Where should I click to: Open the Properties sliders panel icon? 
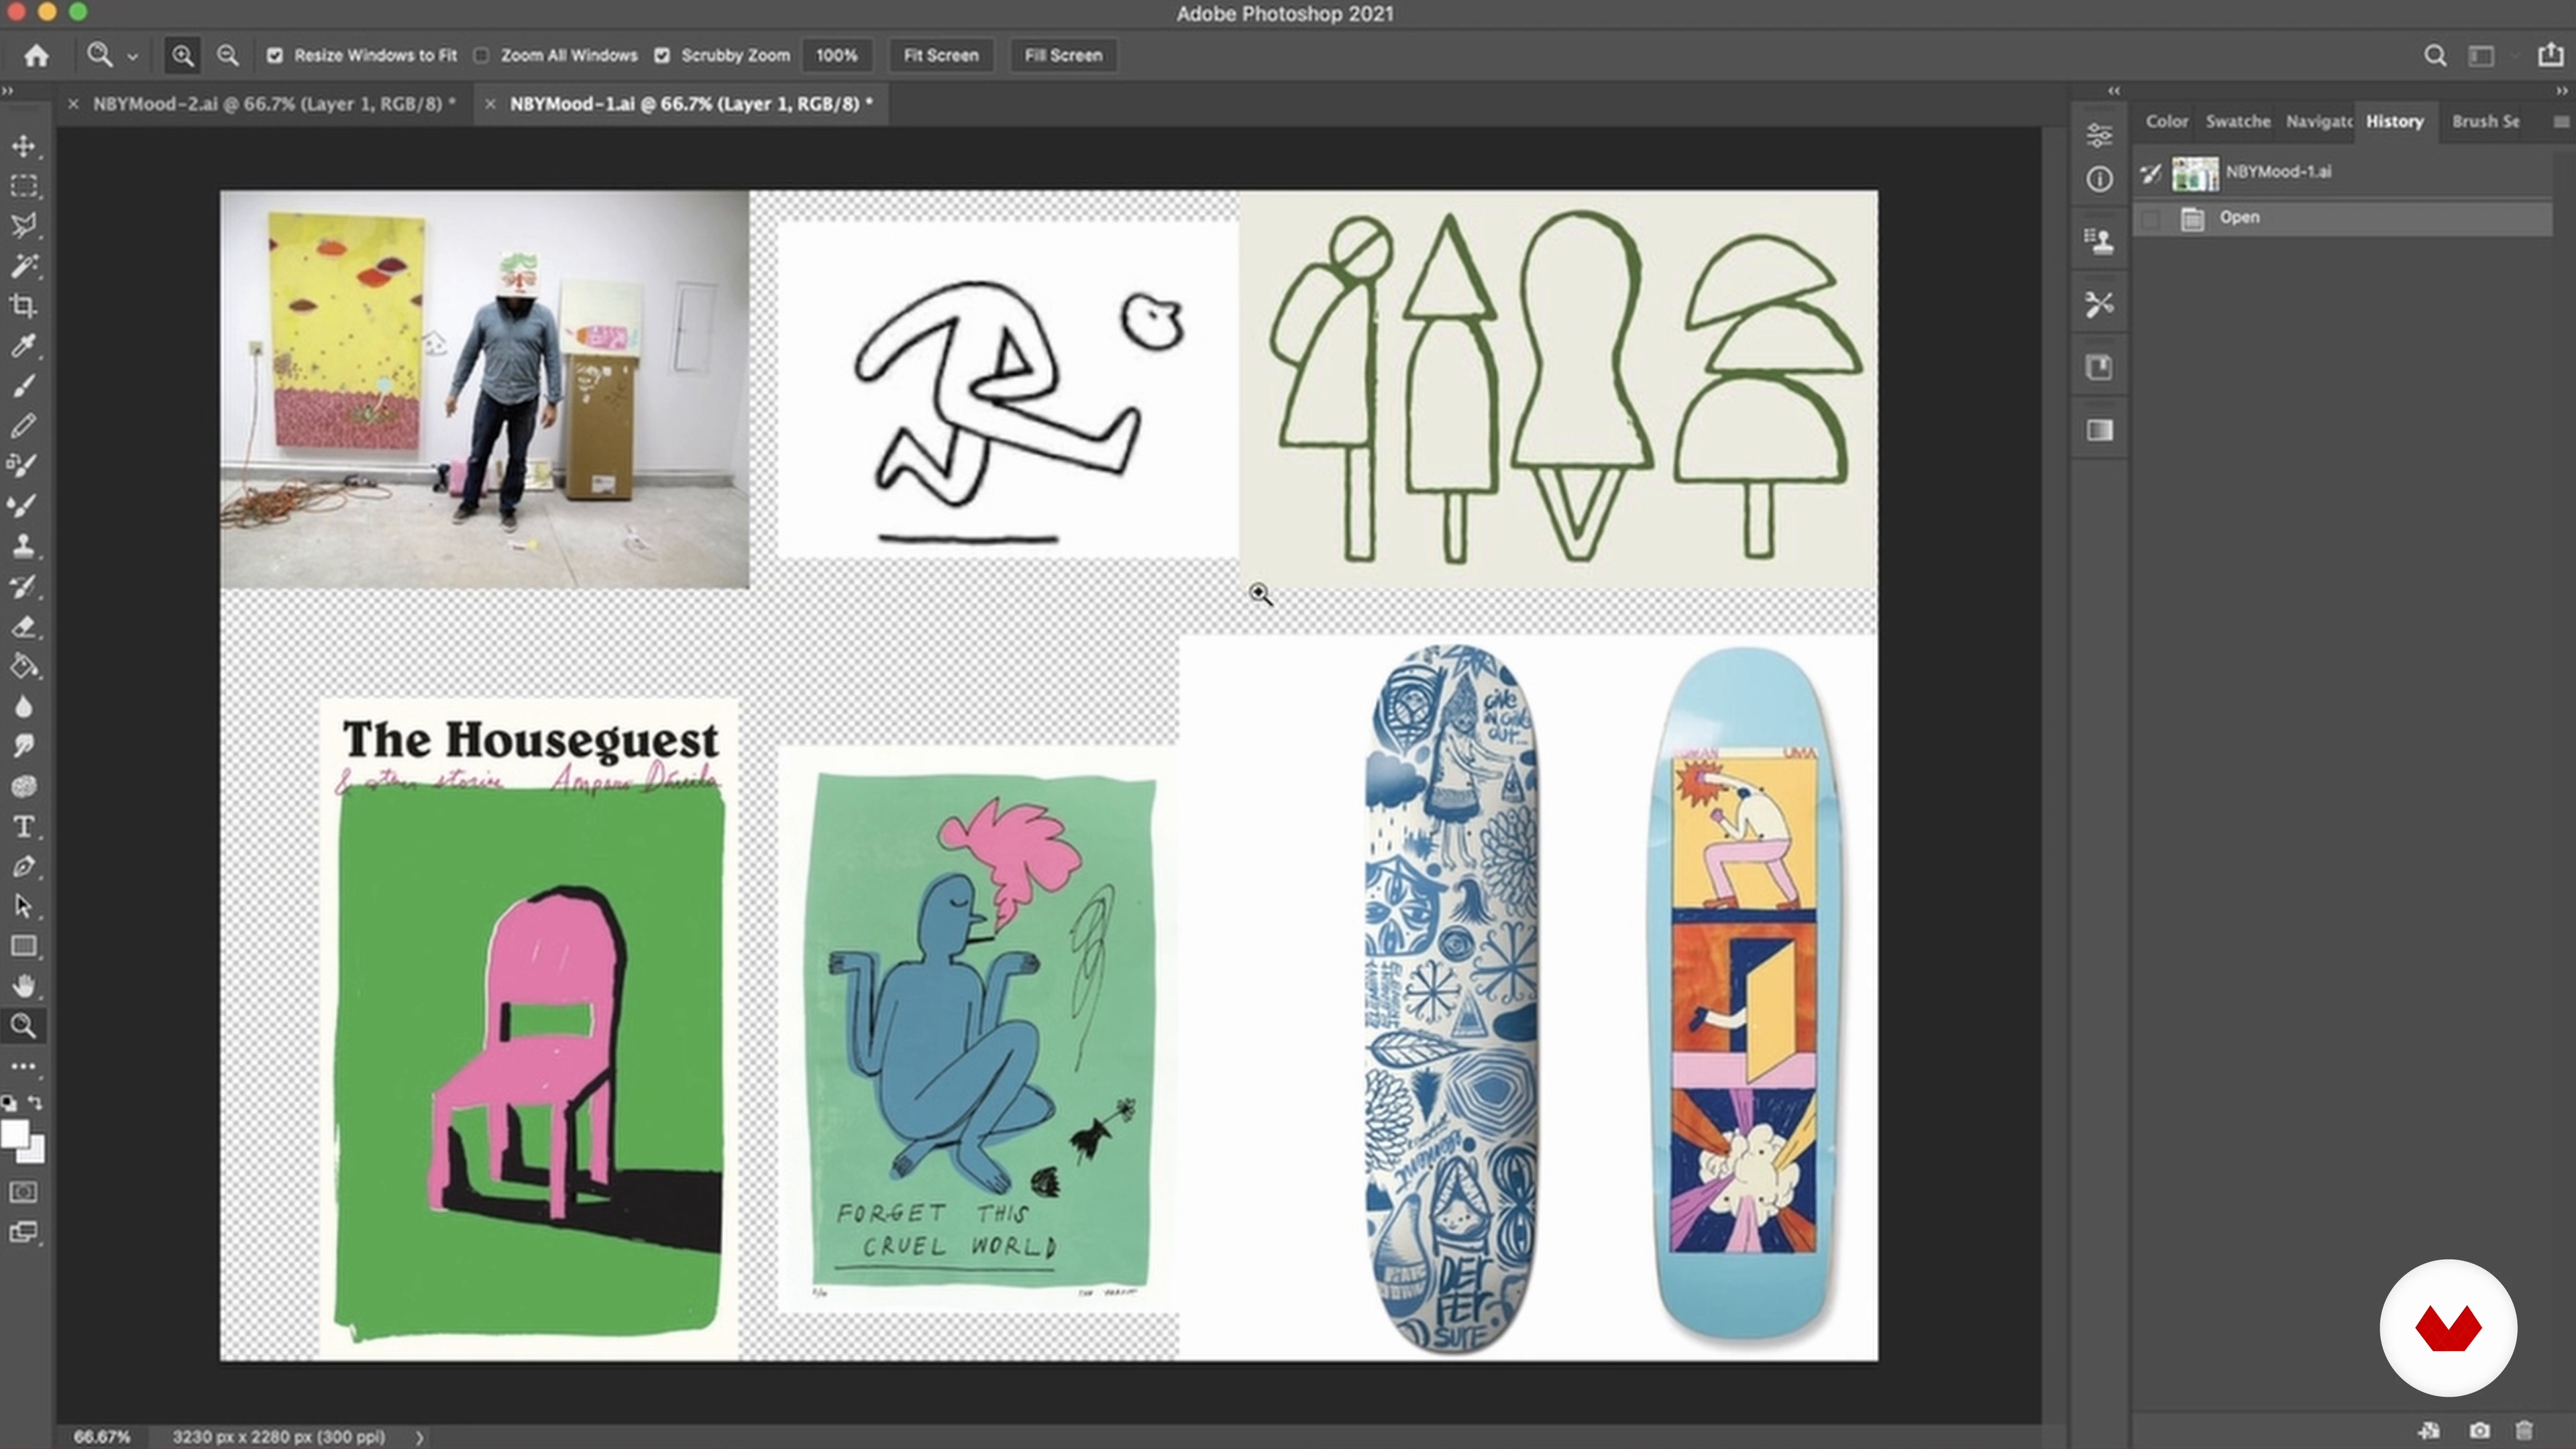point(2099,134)
